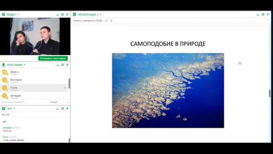Click the Презентация 1 document icon
The width and height of the screenshot is (273, 154).
(x=75, y=14)
